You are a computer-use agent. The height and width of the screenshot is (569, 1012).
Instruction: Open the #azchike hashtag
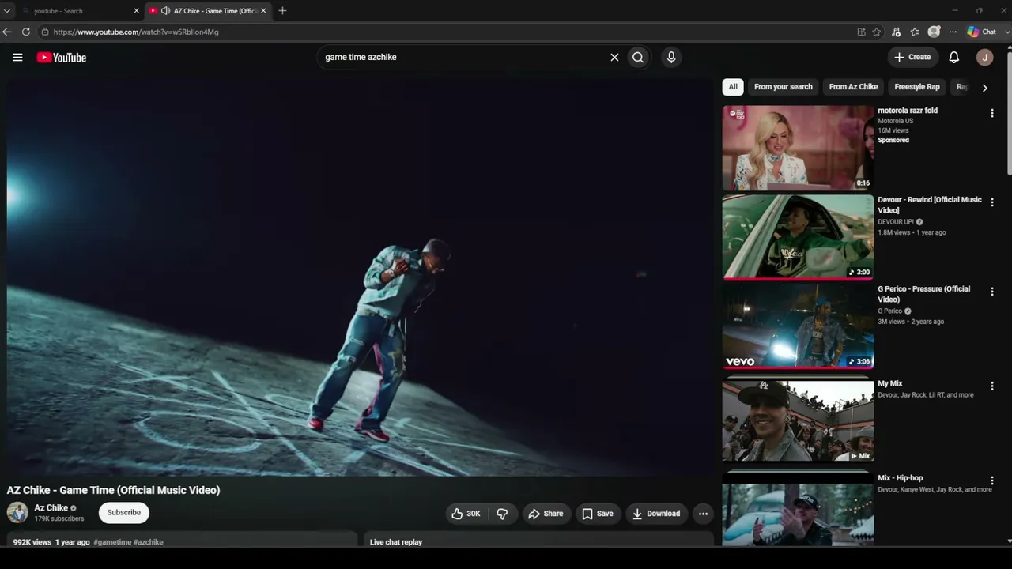tap(149, 542)
